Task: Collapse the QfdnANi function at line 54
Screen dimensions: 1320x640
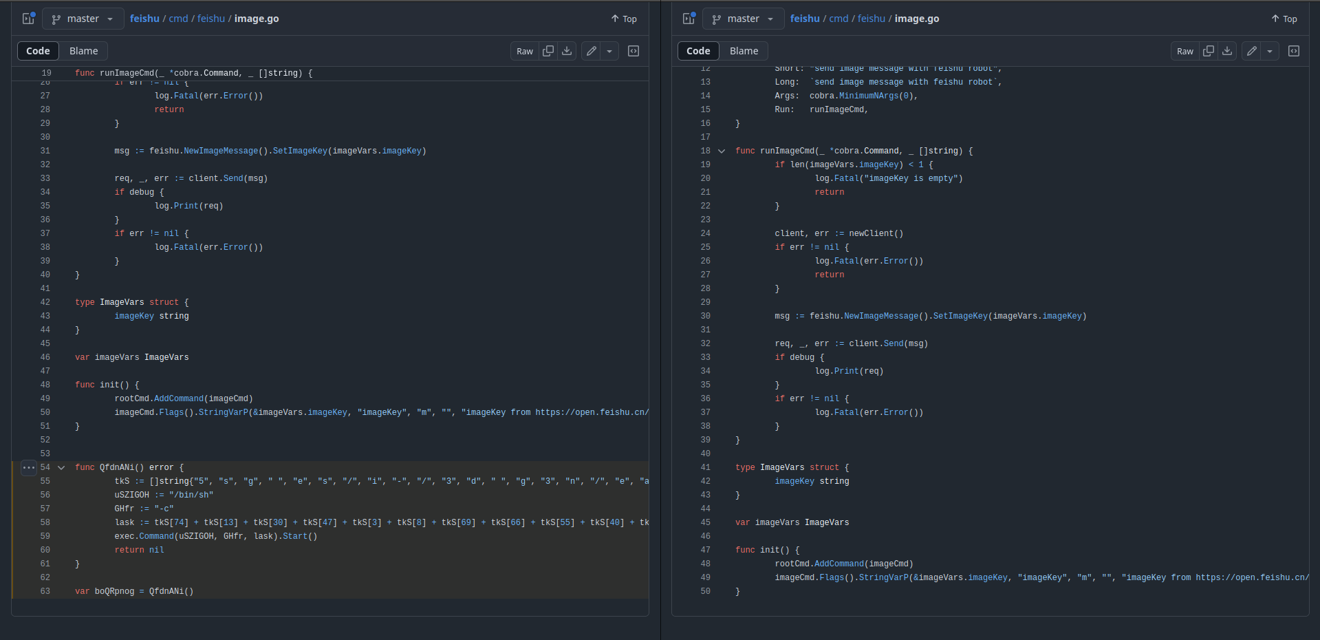Action: 61,467
